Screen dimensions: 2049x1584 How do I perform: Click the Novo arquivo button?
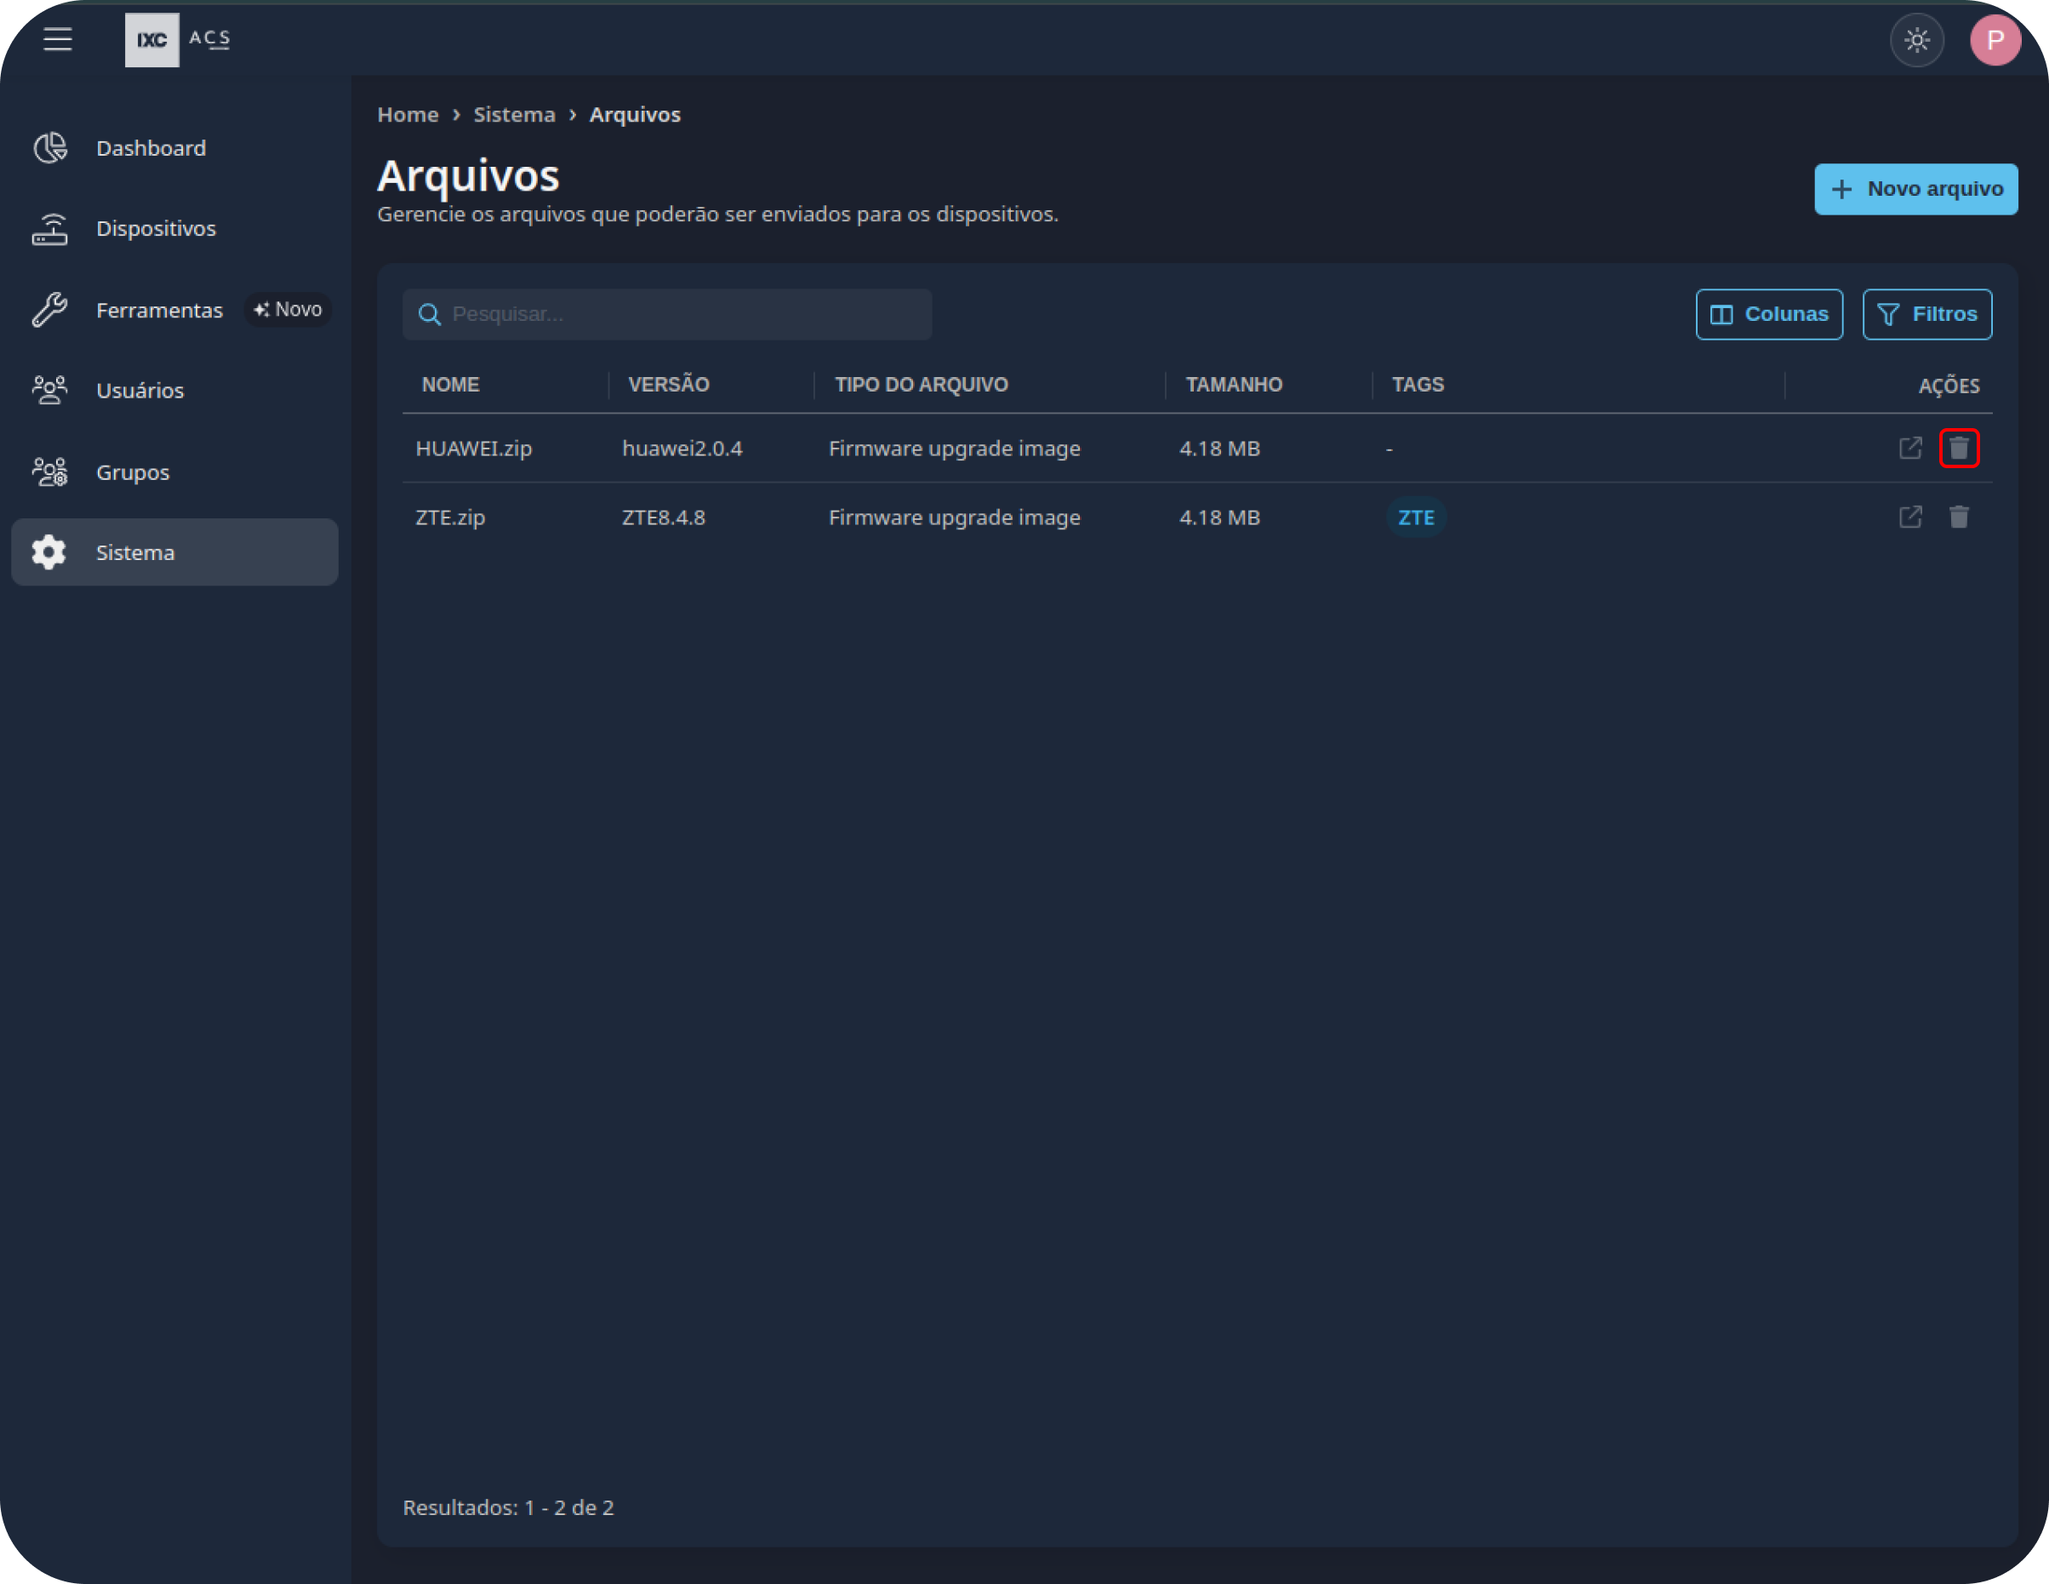coord(1915,190)
